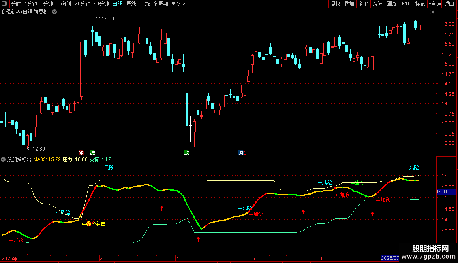Select the 5分钟 period
This screenshot has width=458, height=263.
(x=47, y=4)
